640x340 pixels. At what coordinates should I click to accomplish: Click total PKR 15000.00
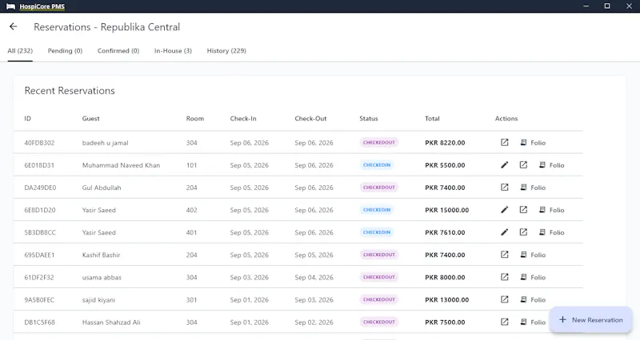click(x=446, y=210)
